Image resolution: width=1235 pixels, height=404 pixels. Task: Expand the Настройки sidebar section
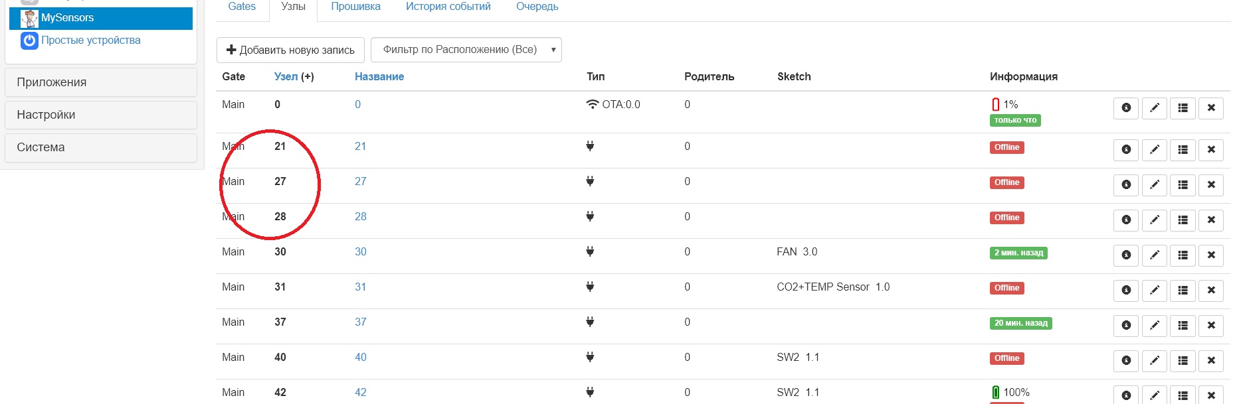point(101,115)
